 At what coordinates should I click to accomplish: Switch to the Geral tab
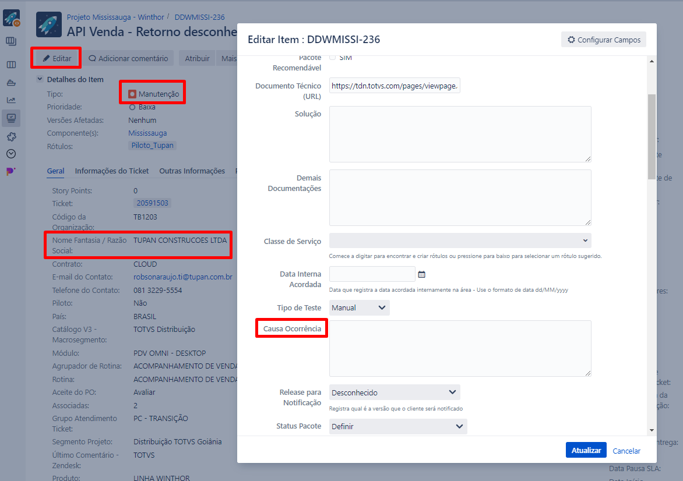(55, 171)
